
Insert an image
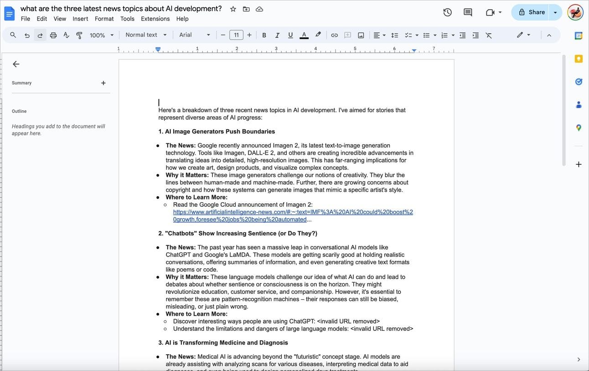[361, 35]
